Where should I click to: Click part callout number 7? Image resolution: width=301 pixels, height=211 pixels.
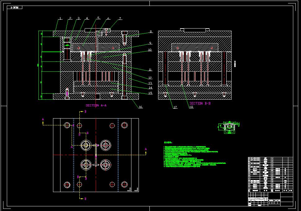click(x=120, y=18)
